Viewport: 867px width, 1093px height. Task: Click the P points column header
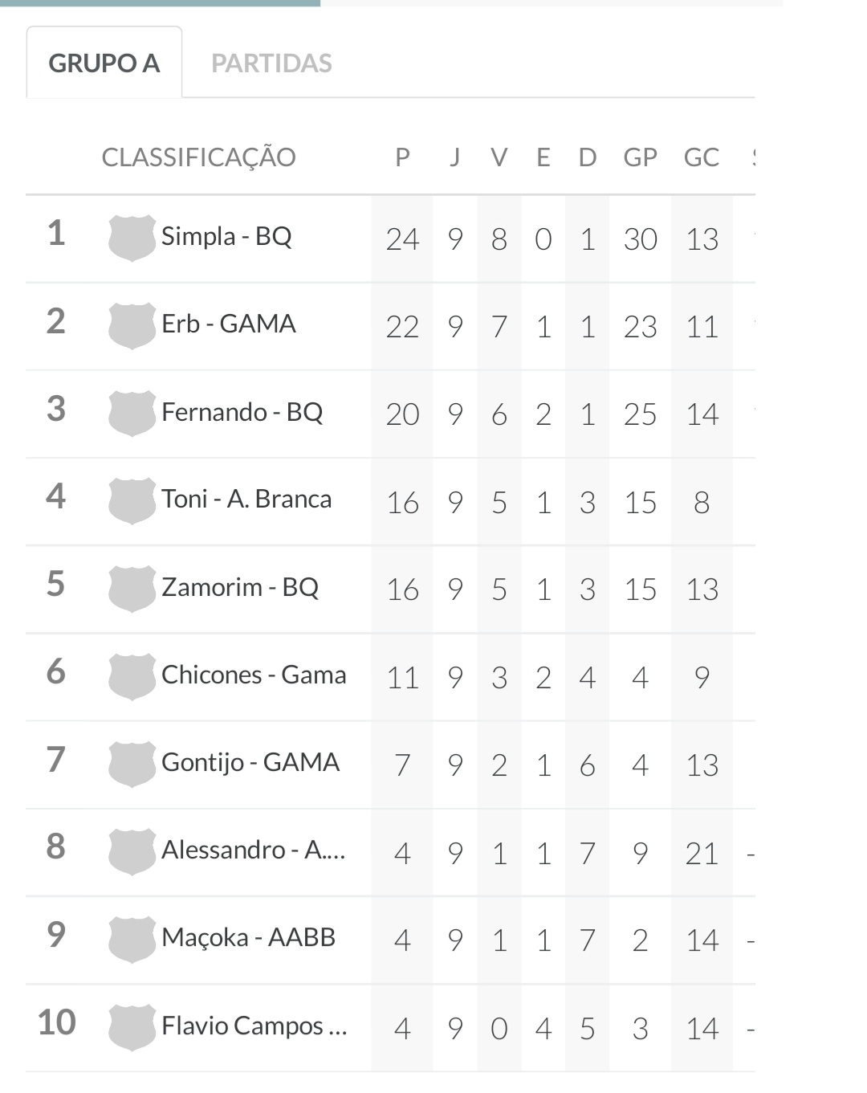coord(402,157)
